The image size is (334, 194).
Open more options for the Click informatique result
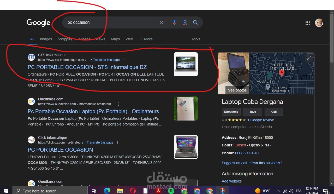[118, 142]
